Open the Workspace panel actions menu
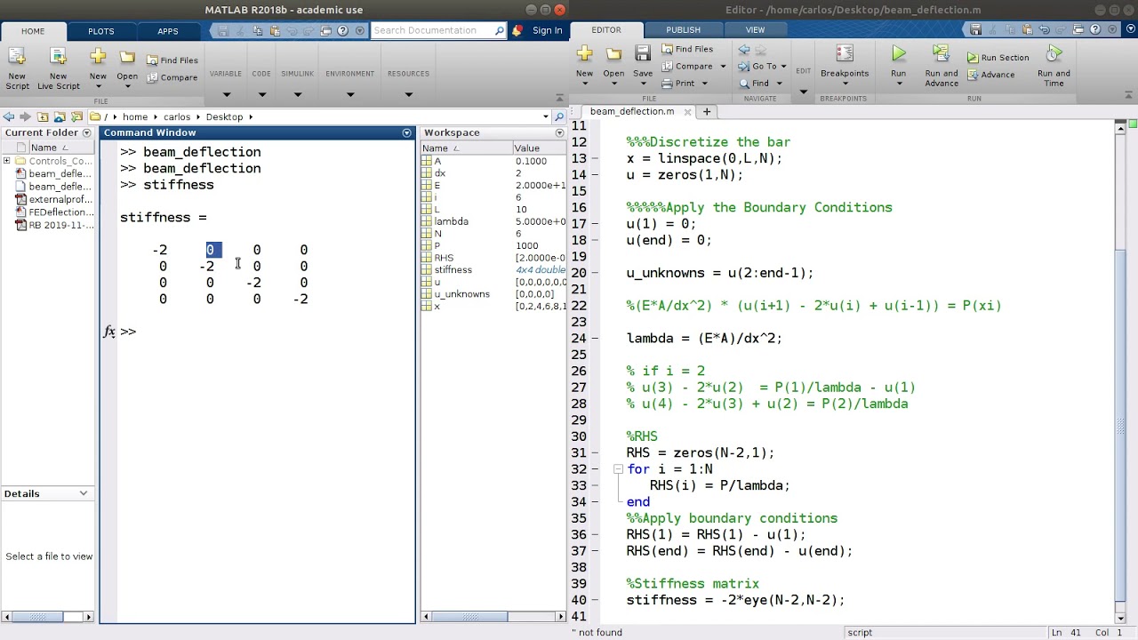Screen dimensions: 1138x640 pyautogui.click(x=559, y=132)
